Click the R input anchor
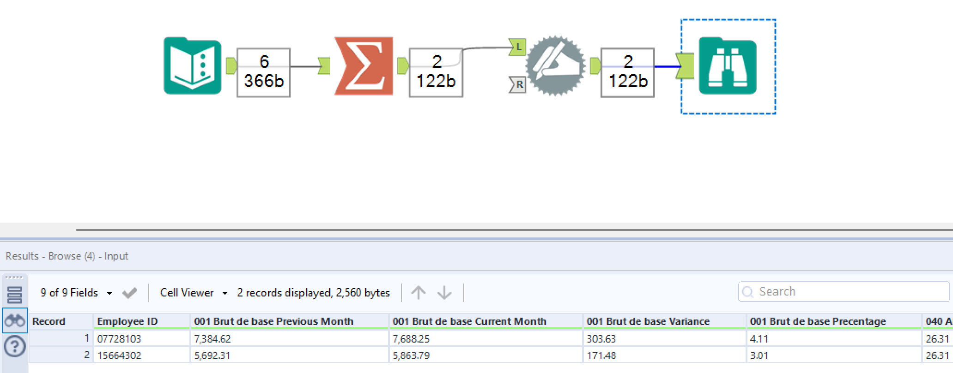 pyautogui.click(x=518, y=85)
